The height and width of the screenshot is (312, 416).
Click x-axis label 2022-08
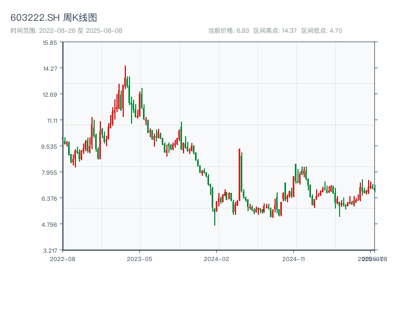[62, 259]
